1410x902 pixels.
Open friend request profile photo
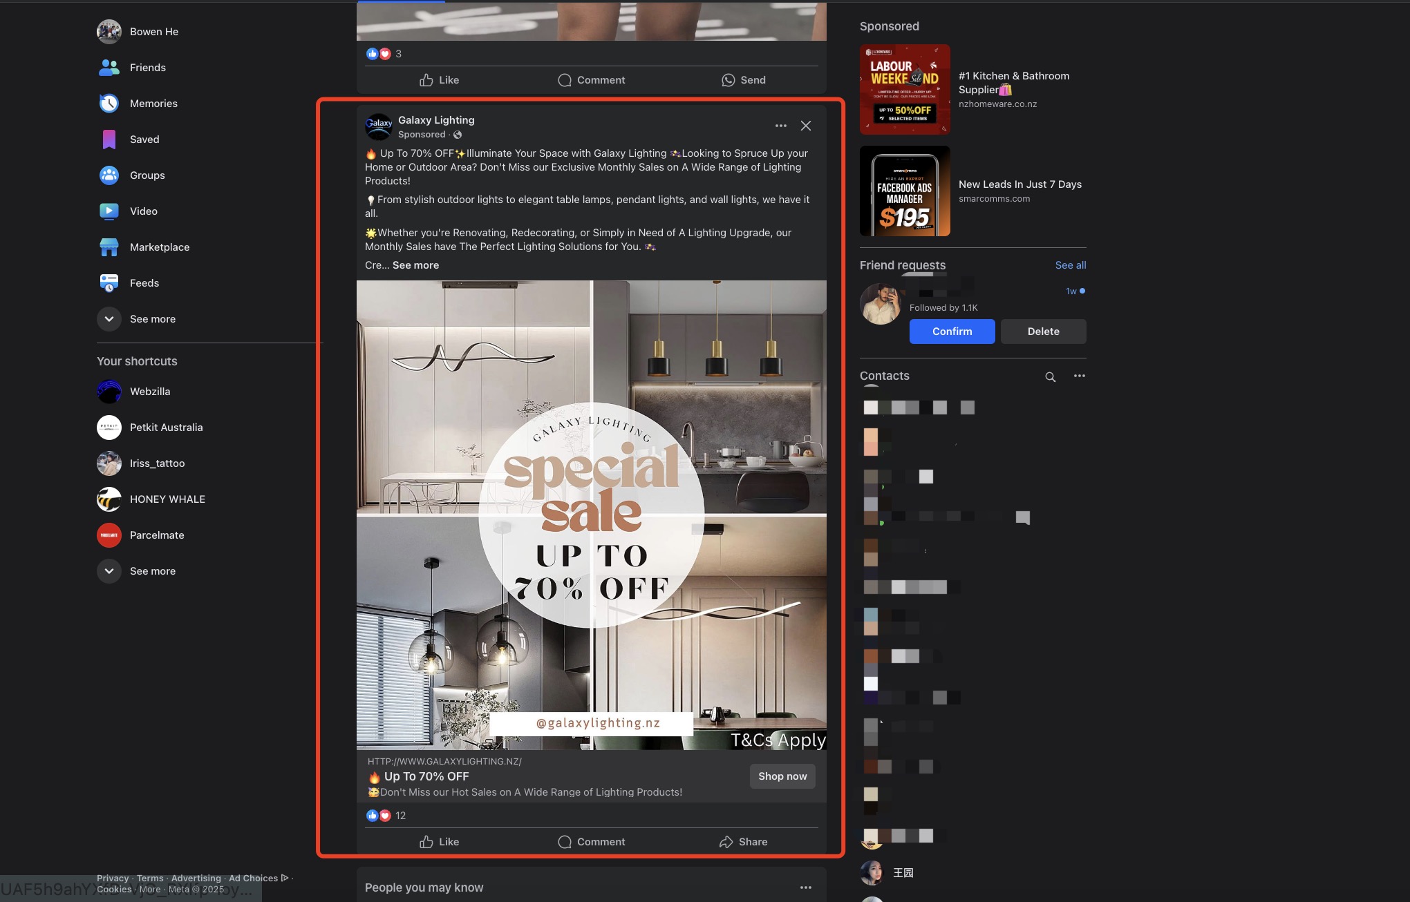881,304
